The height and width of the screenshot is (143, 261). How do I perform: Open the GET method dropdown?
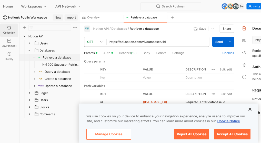(95, 42)
